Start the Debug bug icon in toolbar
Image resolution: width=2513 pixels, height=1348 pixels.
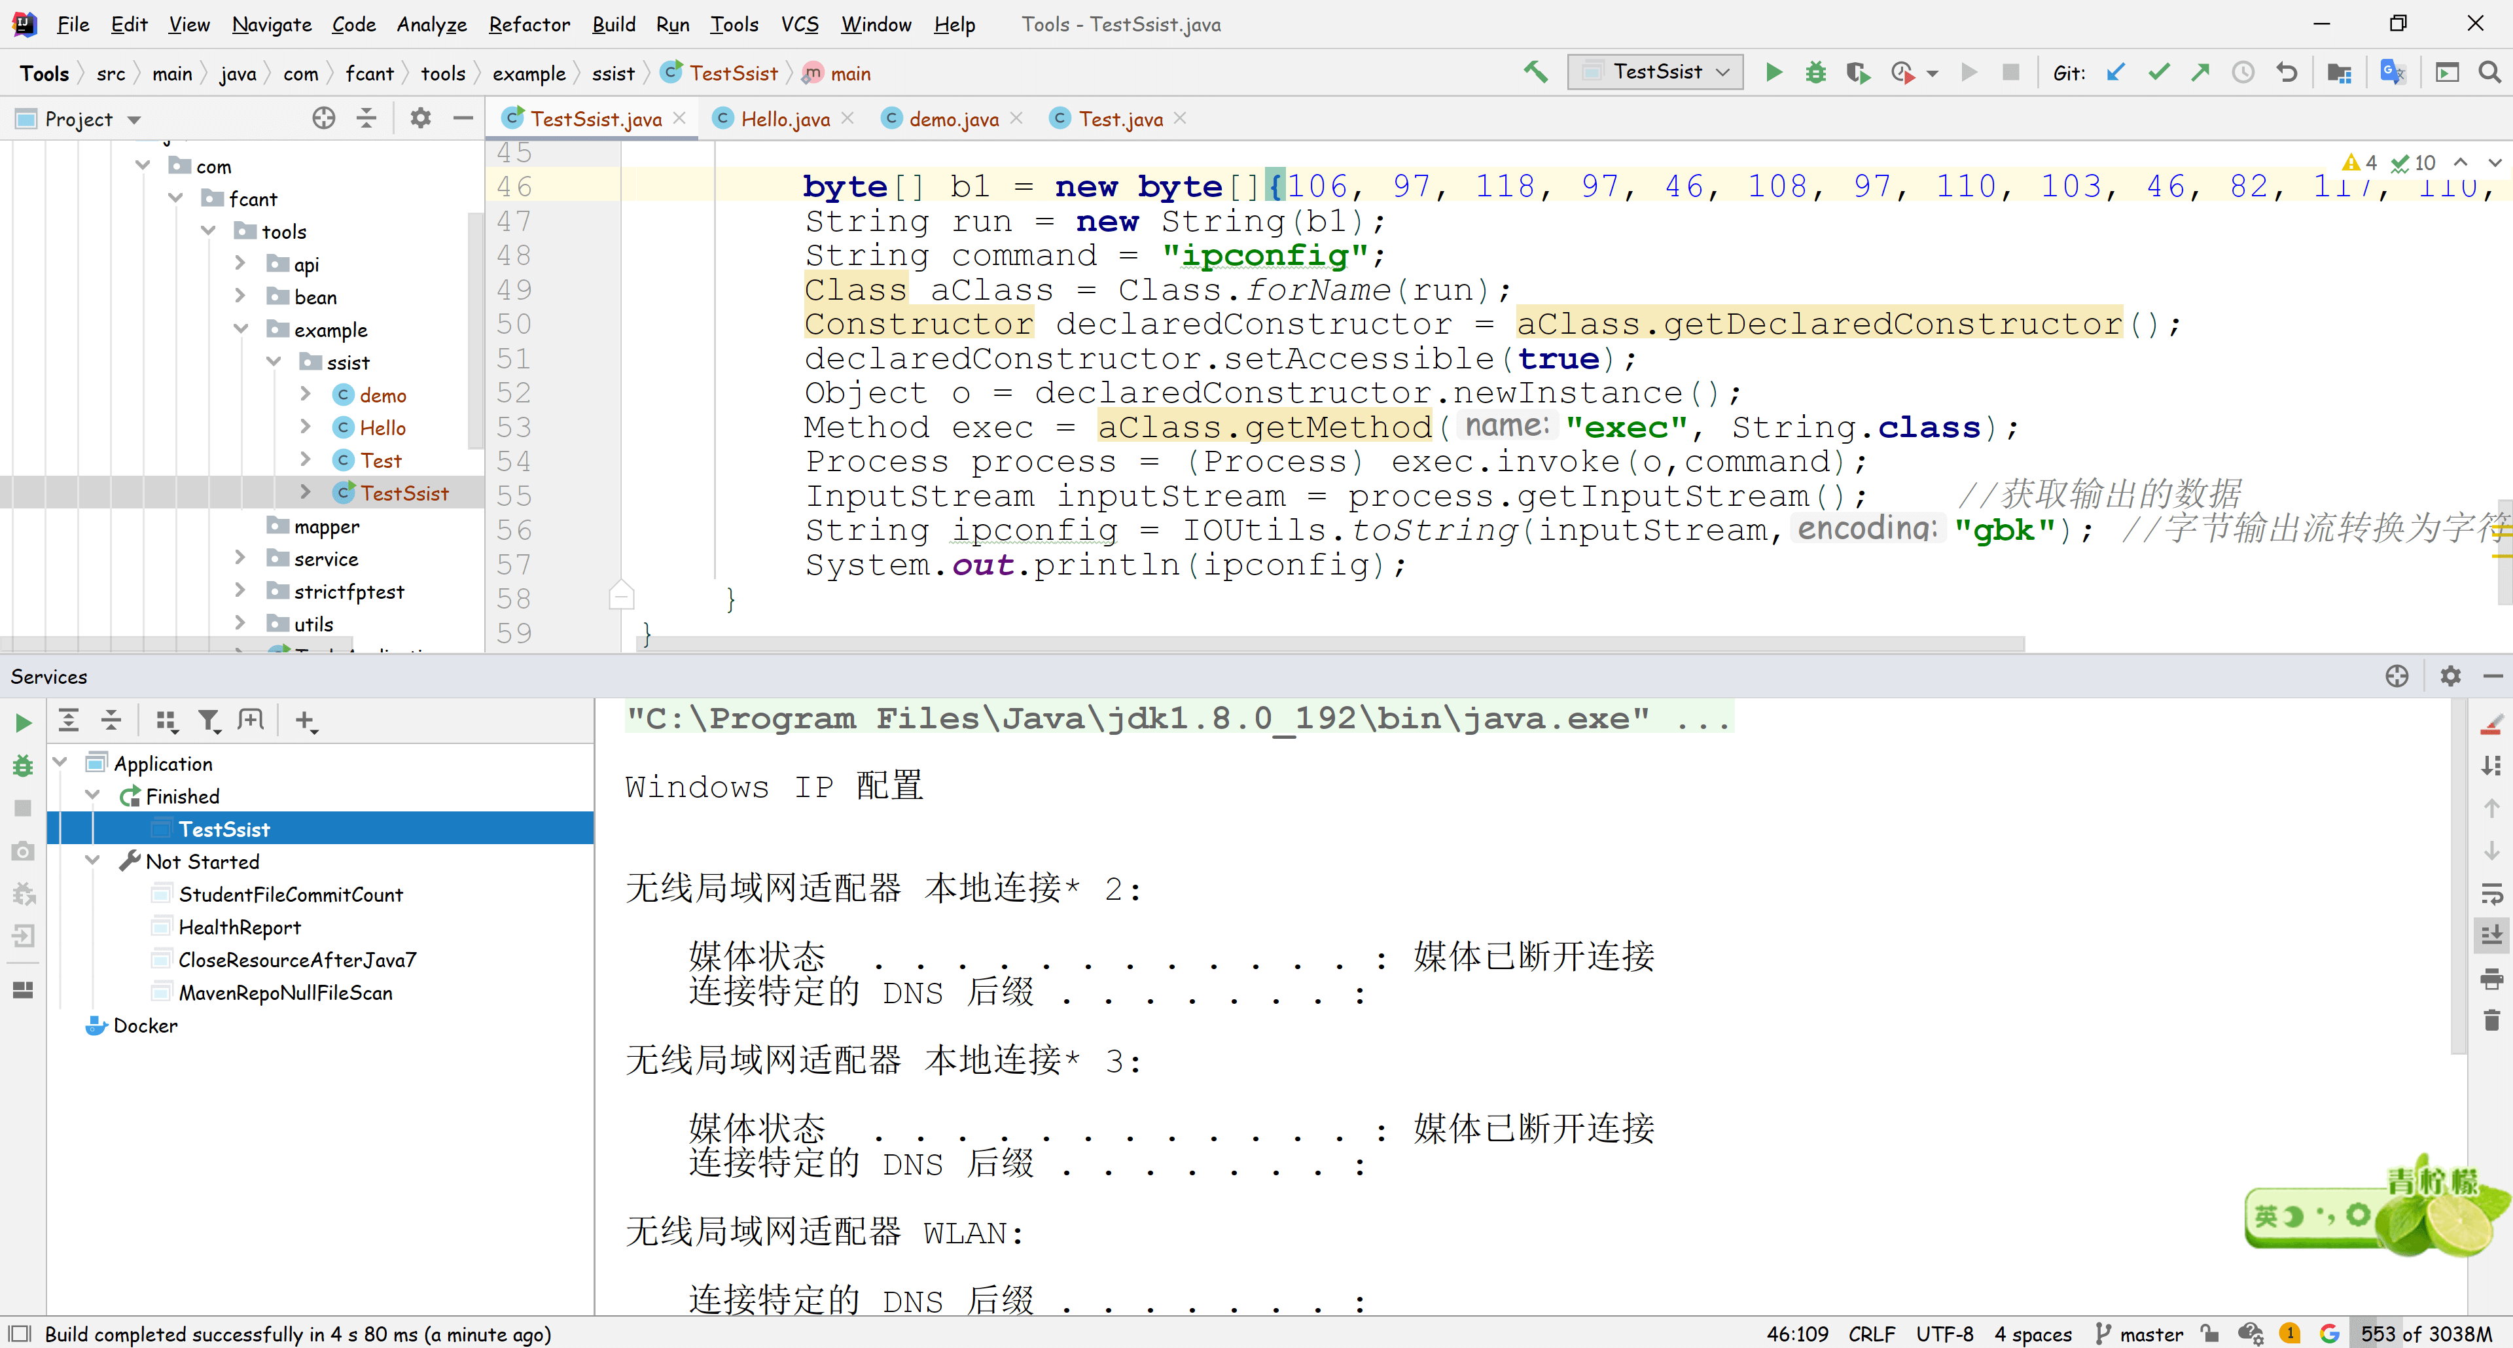coord(1815,72)
